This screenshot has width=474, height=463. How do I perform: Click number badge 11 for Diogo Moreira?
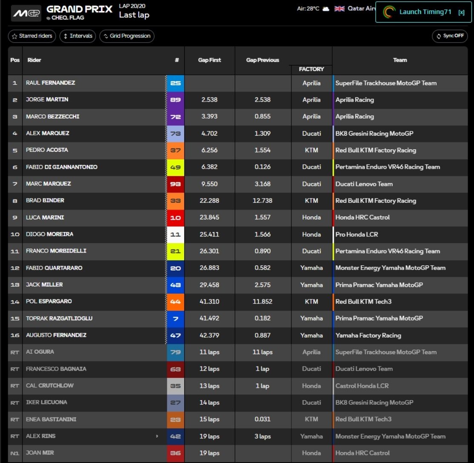[x=175, y=234]
